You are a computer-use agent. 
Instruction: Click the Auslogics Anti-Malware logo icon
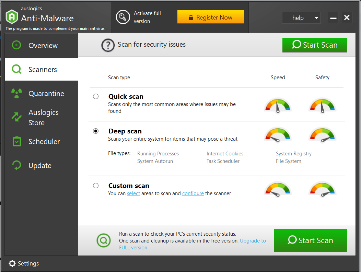click(12, 16)
